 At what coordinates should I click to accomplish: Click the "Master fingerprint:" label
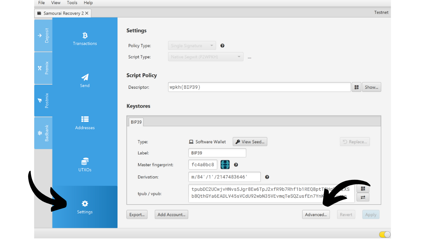(156, 165)
